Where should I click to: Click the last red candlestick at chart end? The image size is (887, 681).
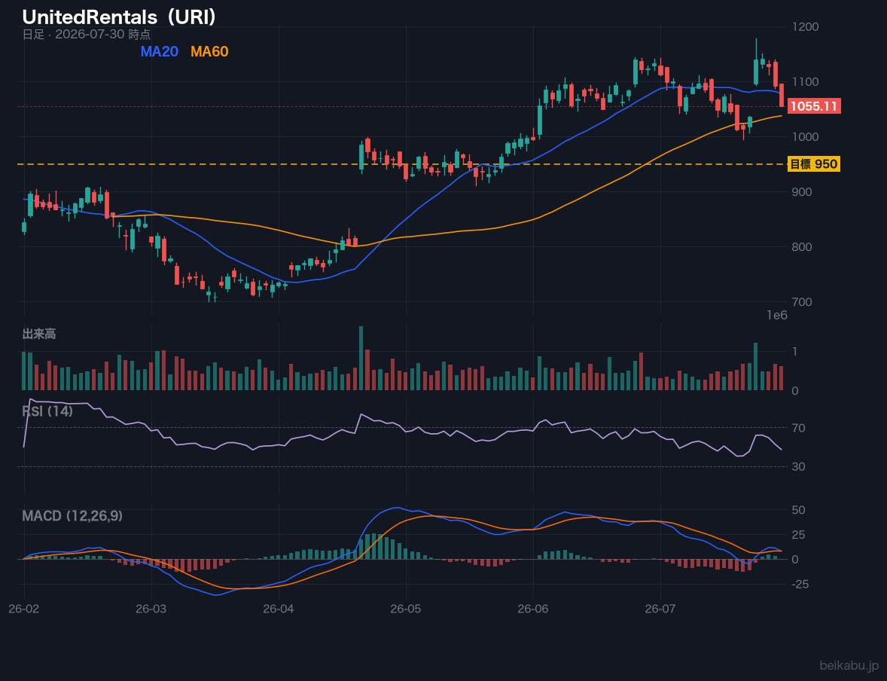pyautogui.click(x=782, y=95)
